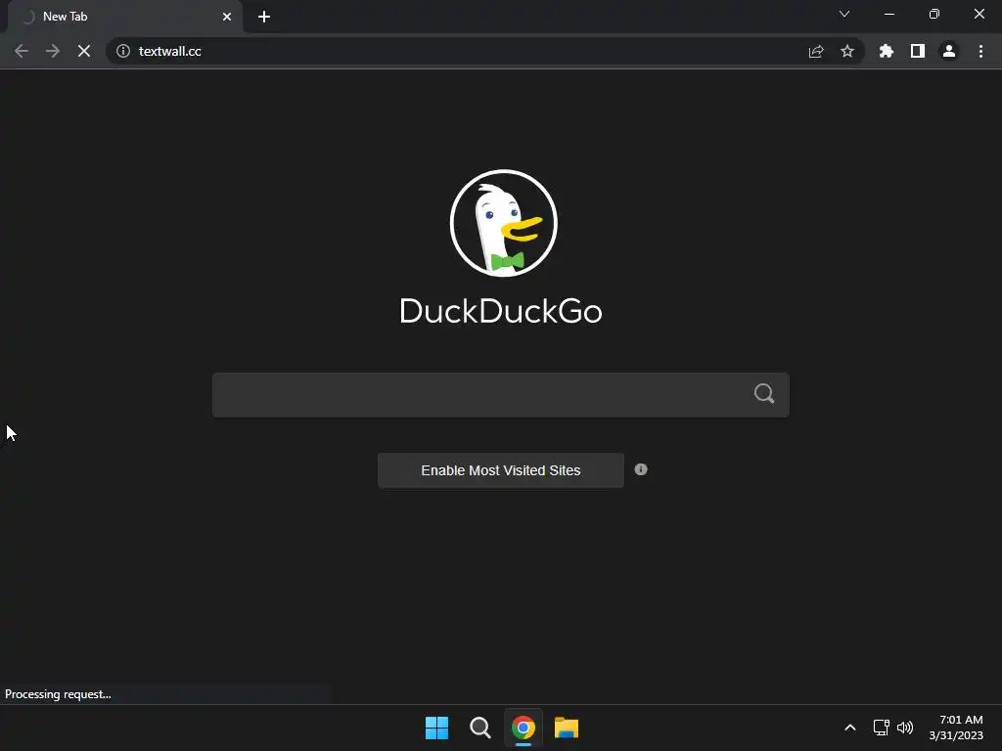The width and height of the screenshot is (1002, 751).
Task: Click the magnifying glass search icon
Action: 764,393
